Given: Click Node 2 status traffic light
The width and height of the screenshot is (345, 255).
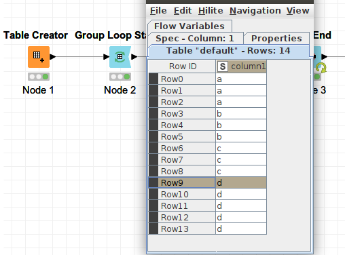Looking at the screenshot, I should (120, 77).
